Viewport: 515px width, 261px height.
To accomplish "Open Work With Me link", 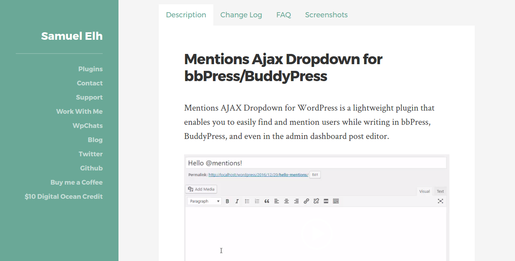I will (x=79, y=111).
